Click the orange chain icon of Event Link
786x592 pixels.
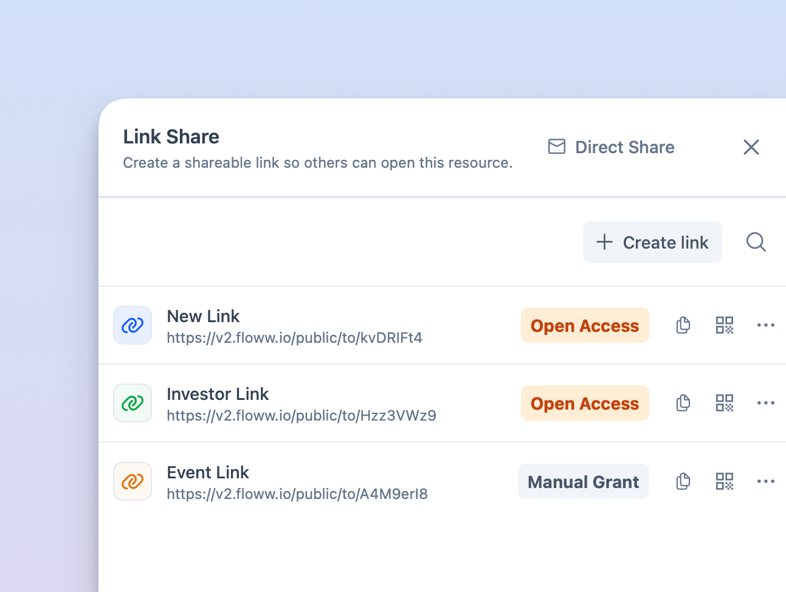(133, 481)
